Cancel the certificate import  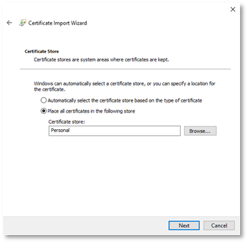[x=219, y=226]
